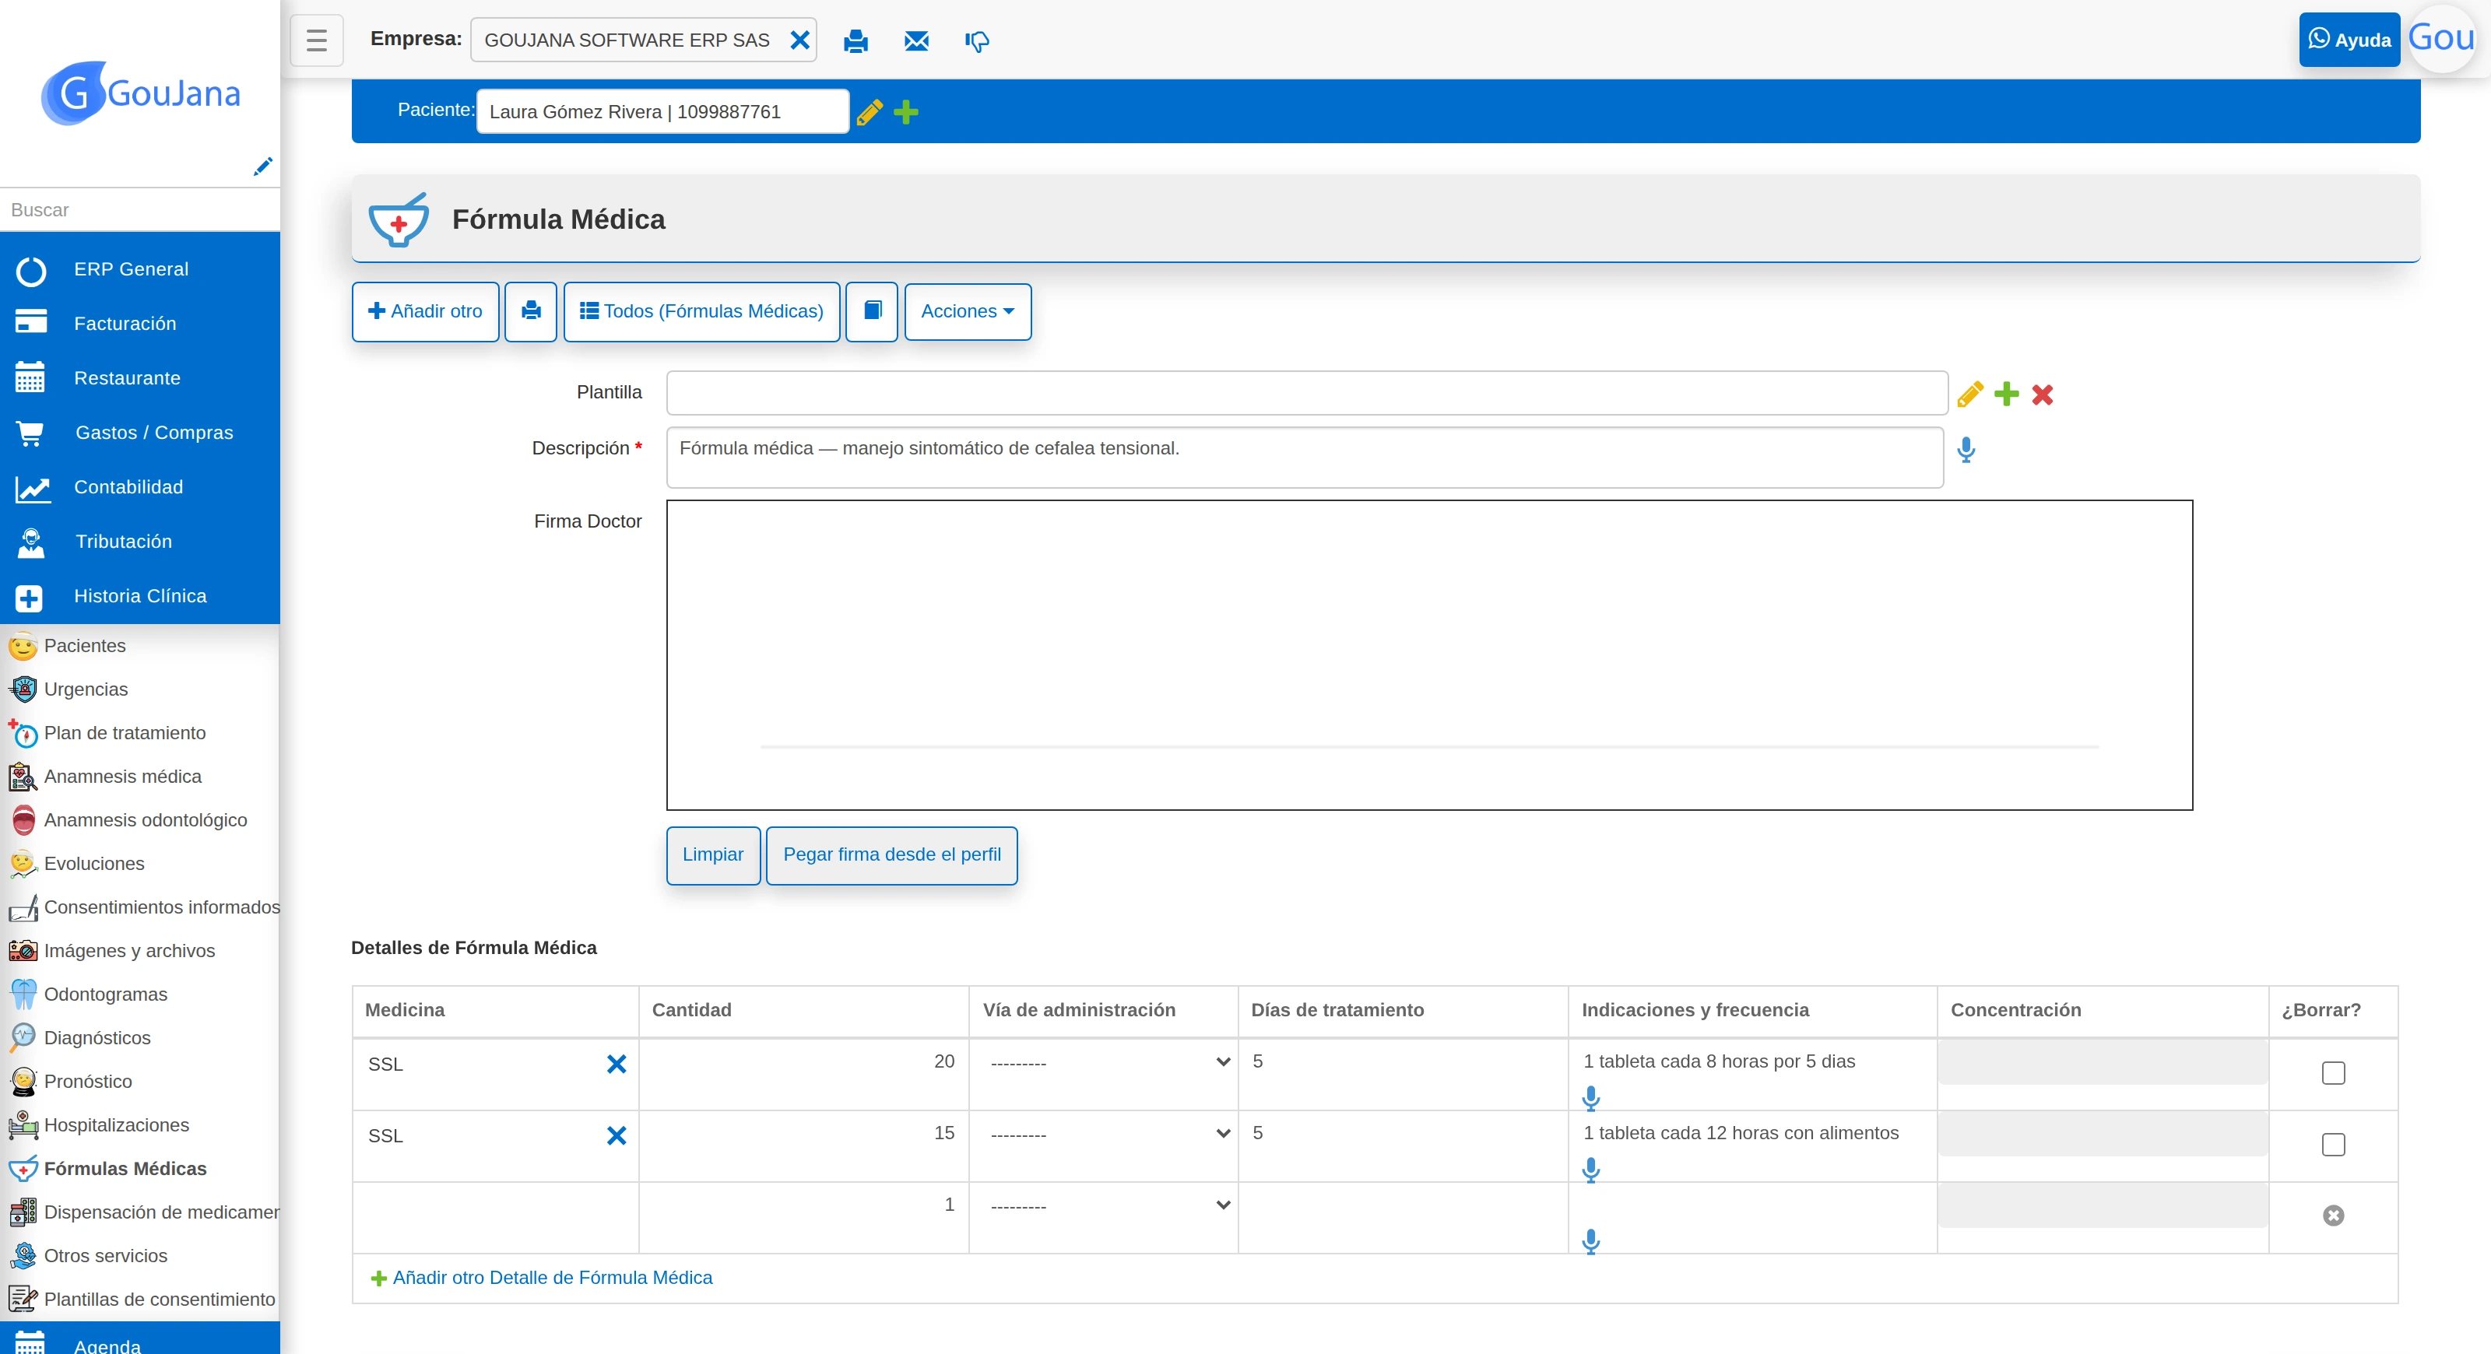Click the red X beside Plantilla
Screen dimensions: 2491x1354
pos(2043,395)
